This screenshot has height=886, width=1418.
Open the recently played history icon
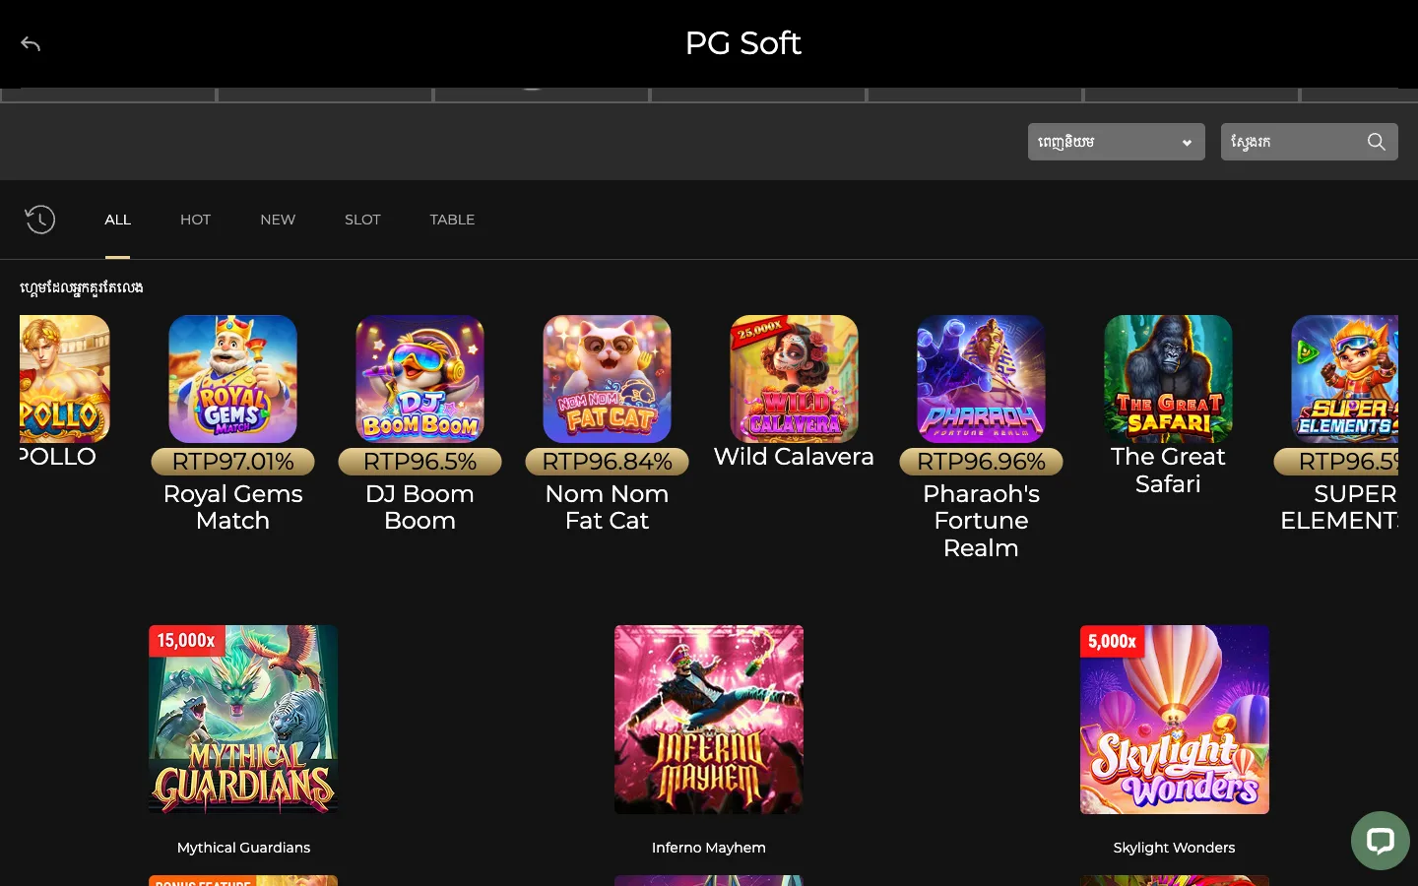click(x=39, y=220)
